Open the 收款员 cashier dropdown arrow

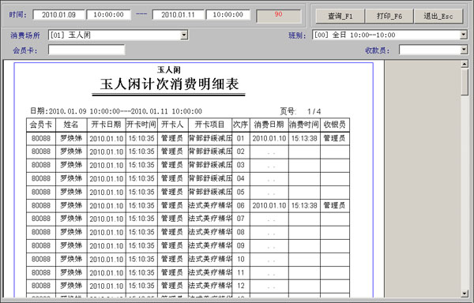pyautogui.click(x=464, y=50)
